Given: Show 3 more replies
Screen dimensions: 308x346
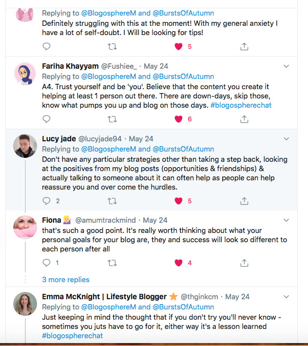Looking at the screenshot, I should 66,280.
